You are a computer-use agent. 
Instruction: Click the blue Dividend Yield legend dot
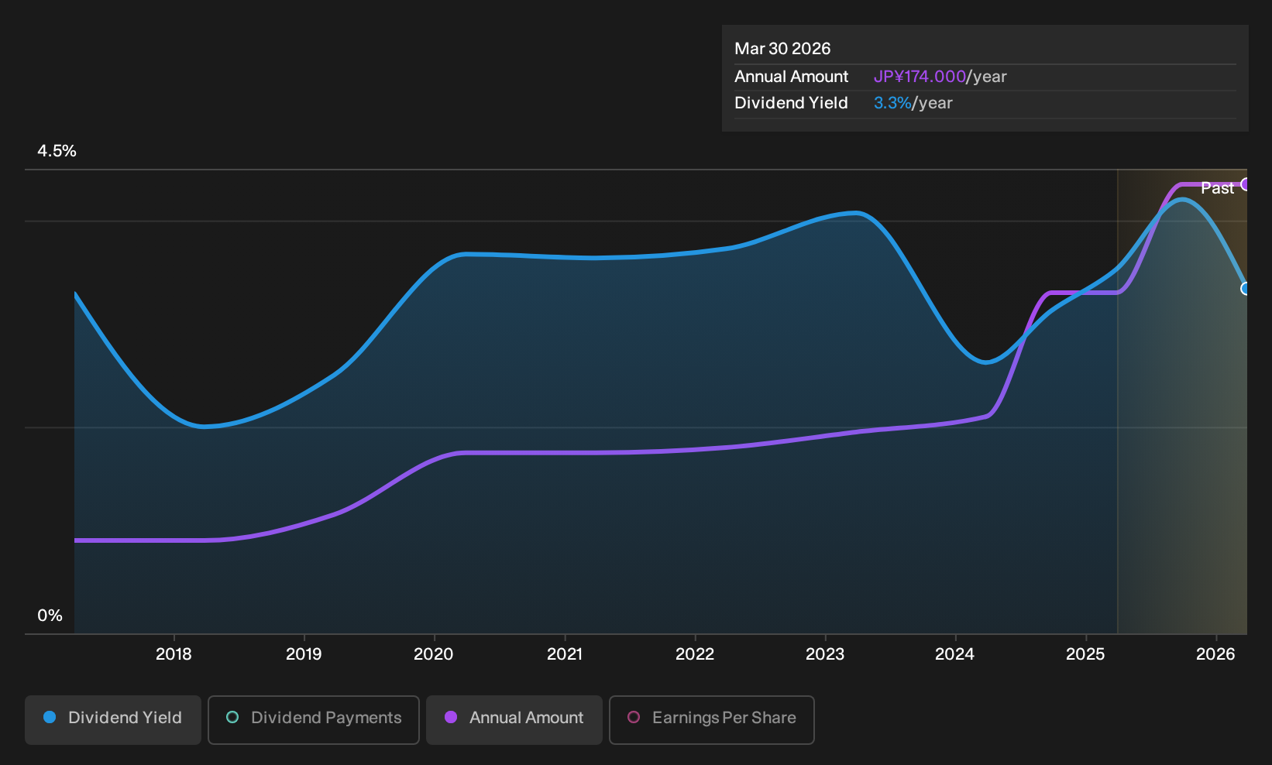[50, 717]
